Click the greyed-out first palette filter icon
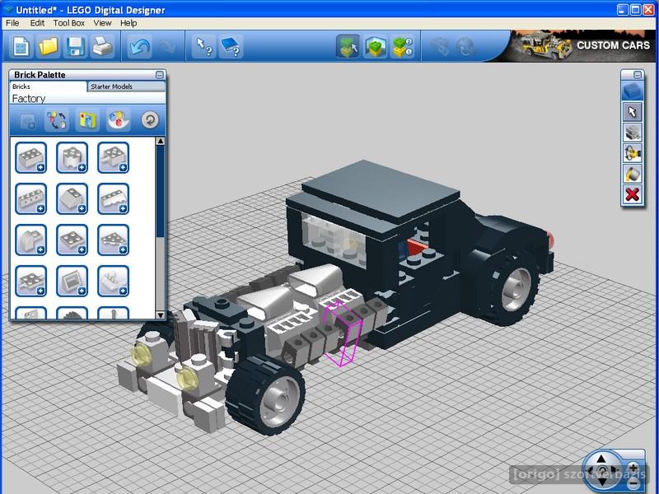Image resolution: width=659 pixels, height=494 pixels. click(27, 120)
